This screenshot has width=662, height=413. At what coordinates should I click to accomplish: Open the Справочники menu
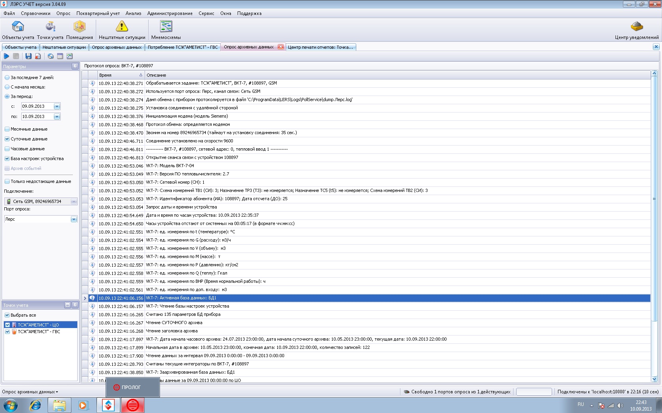35,13
